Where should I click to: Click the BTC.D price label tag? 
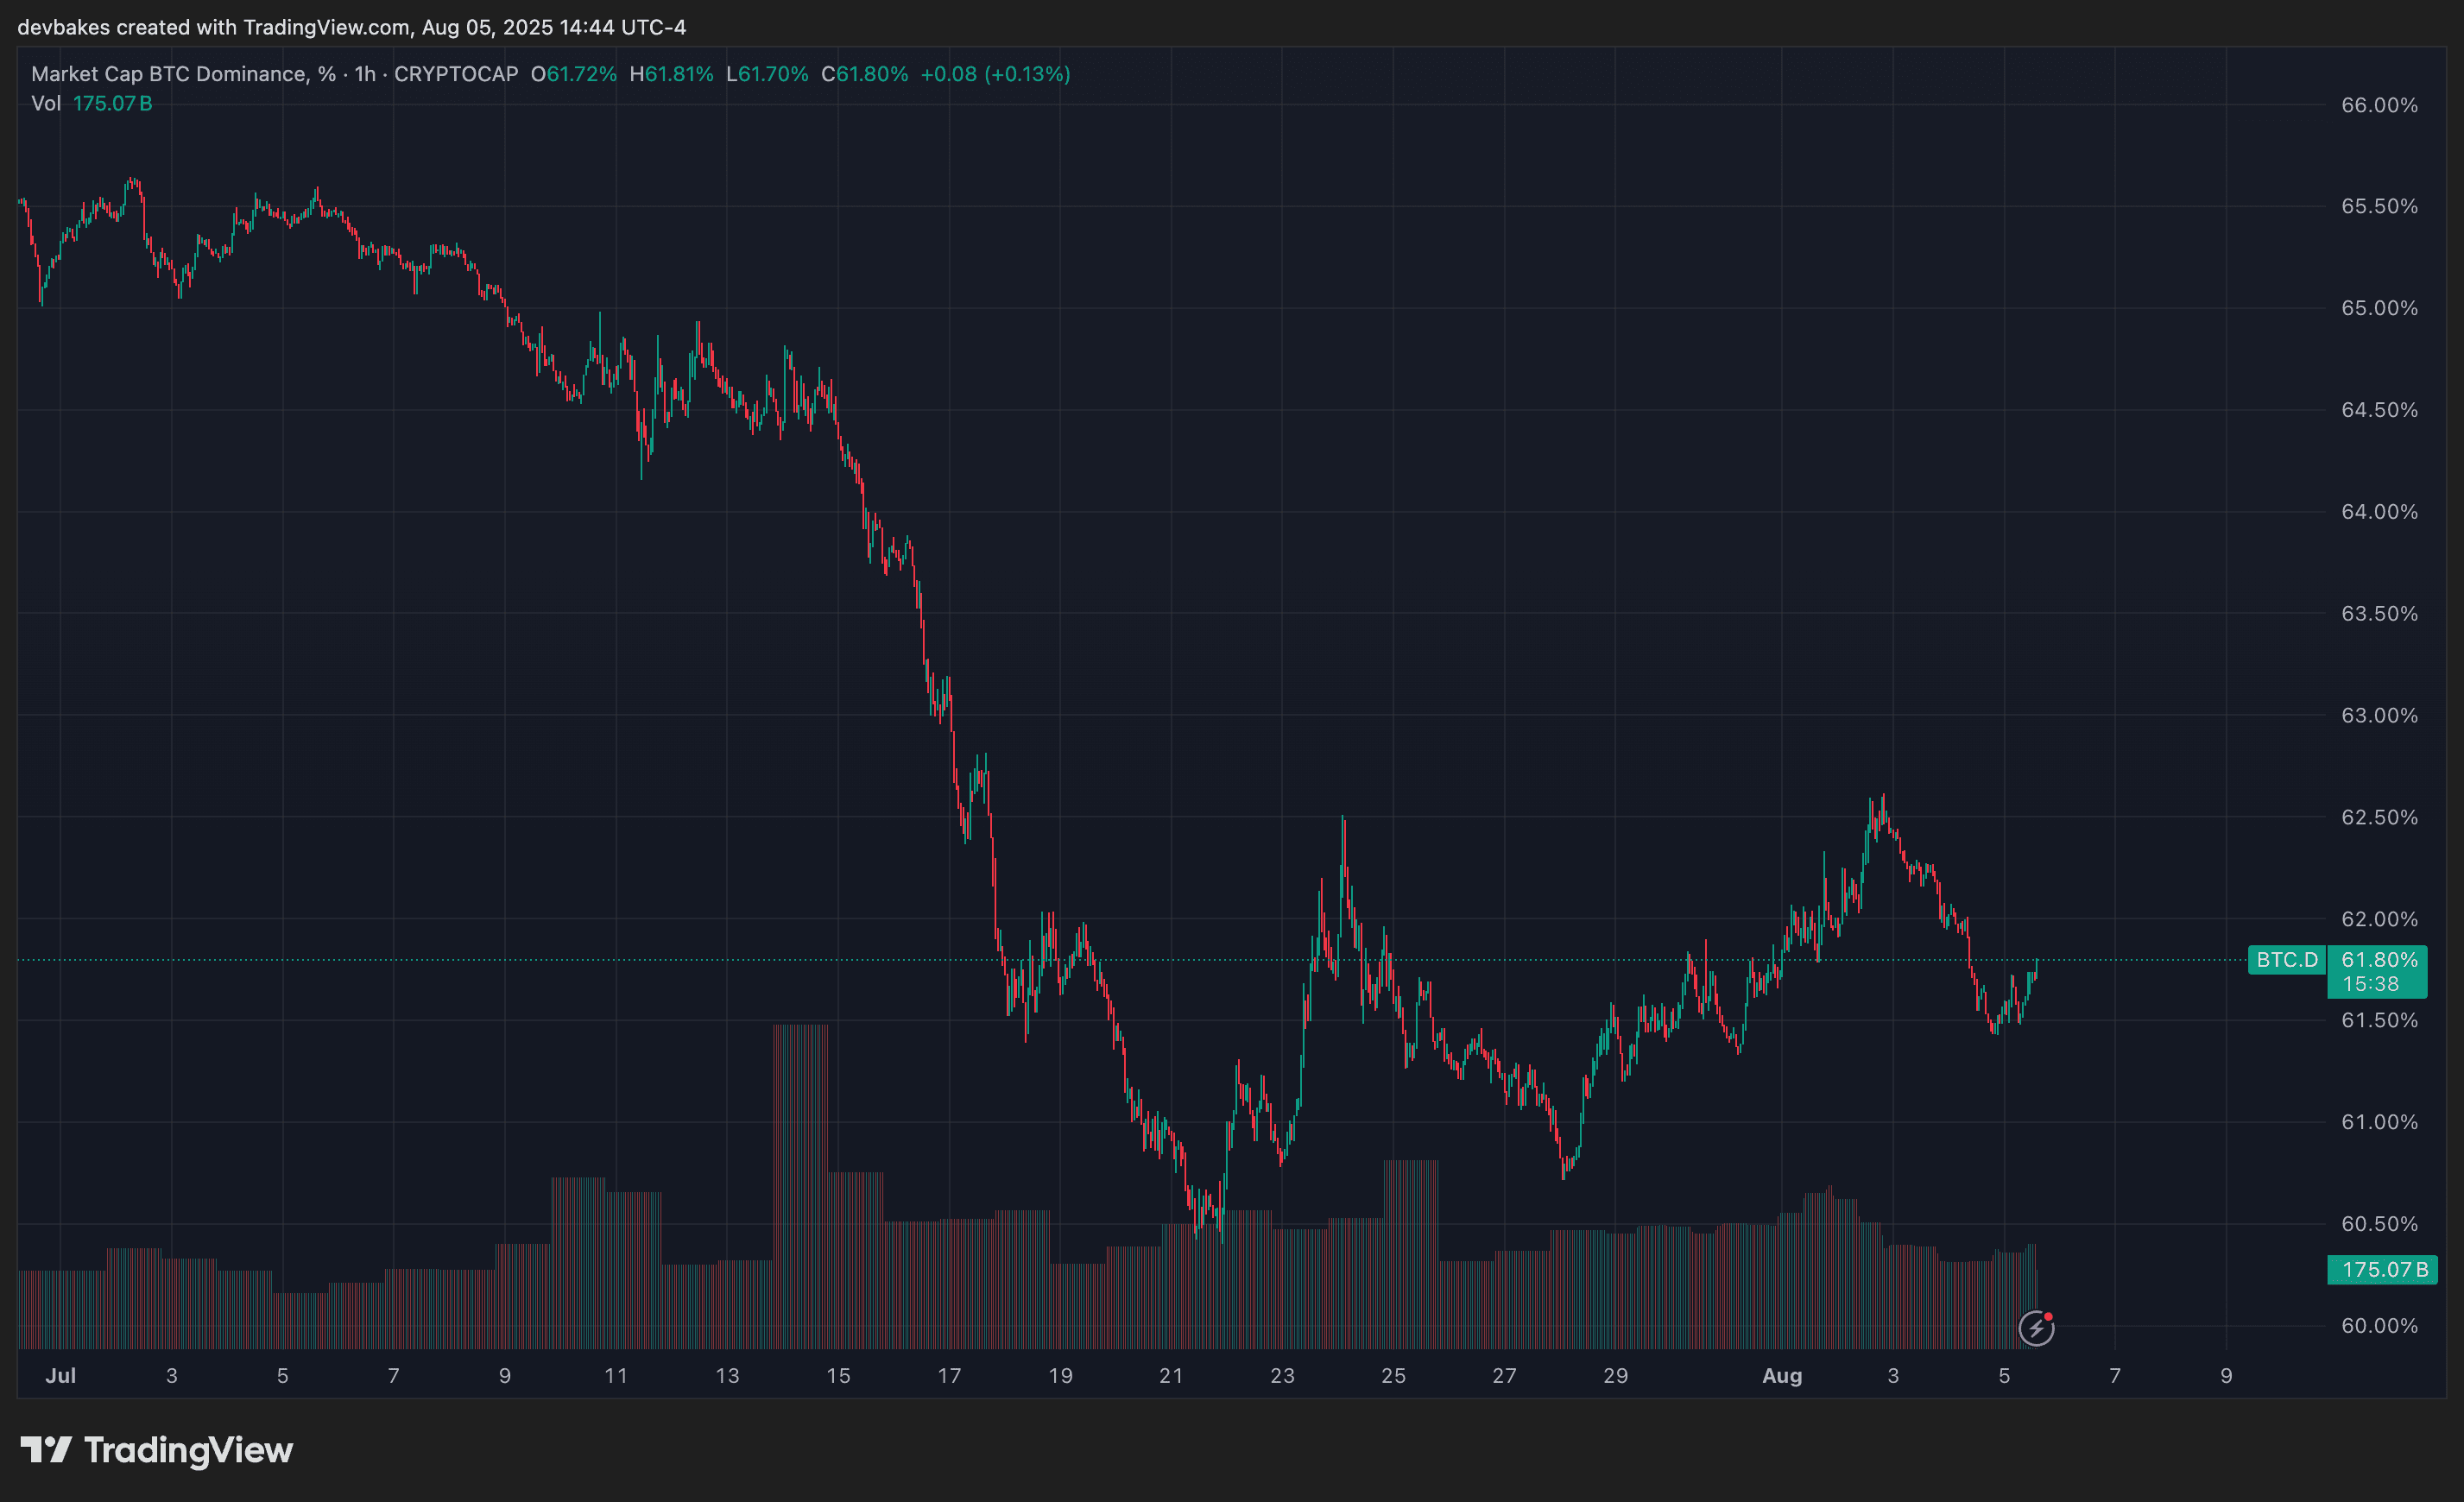point(2286,960)
